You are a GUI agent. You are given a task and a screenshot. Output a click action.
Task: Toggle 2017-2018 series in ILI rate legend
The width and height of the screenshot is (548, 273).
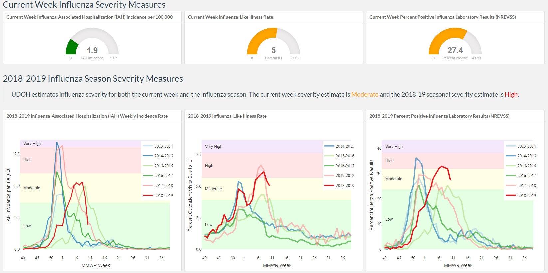tap(339, 175)
